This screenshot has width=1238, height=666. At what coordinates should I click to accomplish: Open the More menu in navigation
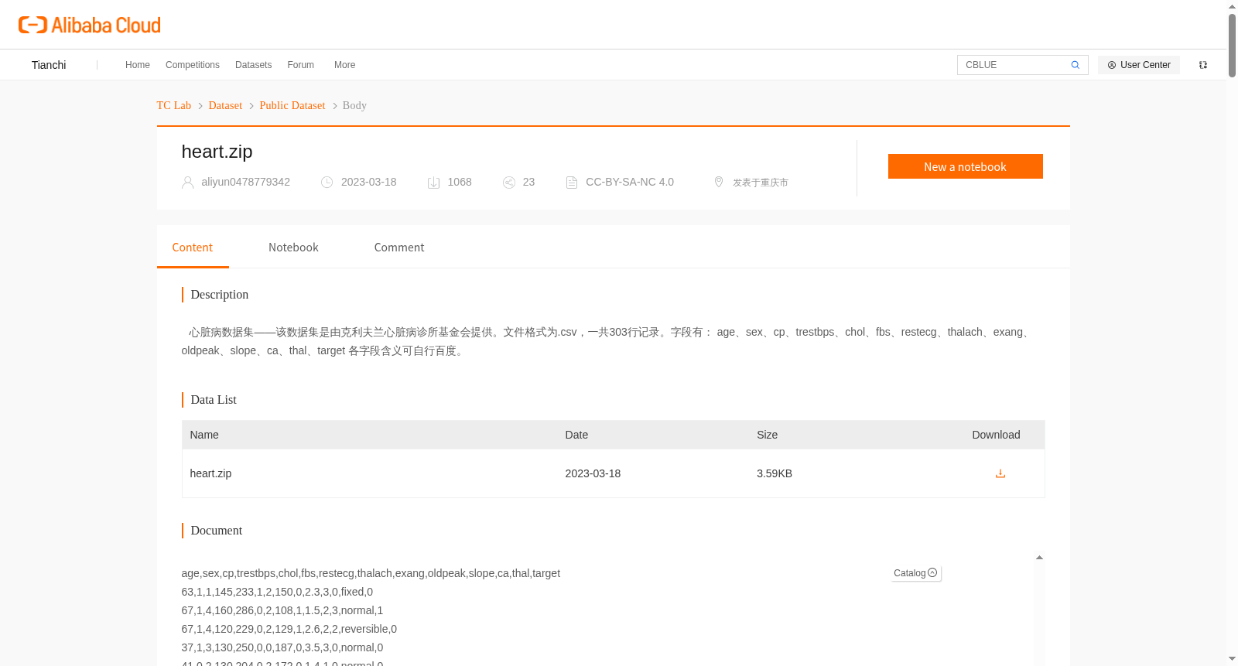pyautogui.click(x=344, y=65)
